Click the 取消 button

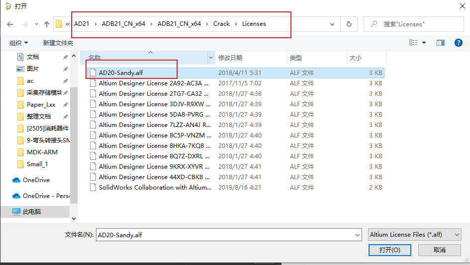pos(440,250)
